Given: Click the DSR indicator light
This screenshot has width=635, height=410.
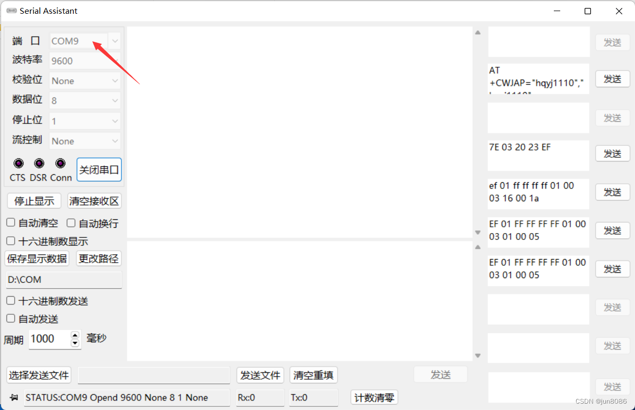Looking at the screenshot, I should tap(39, 163).
